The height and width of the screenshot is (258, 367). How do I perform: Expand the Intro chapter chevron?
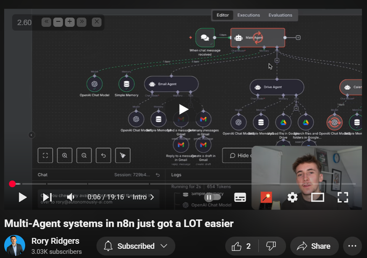coord(152,197)
